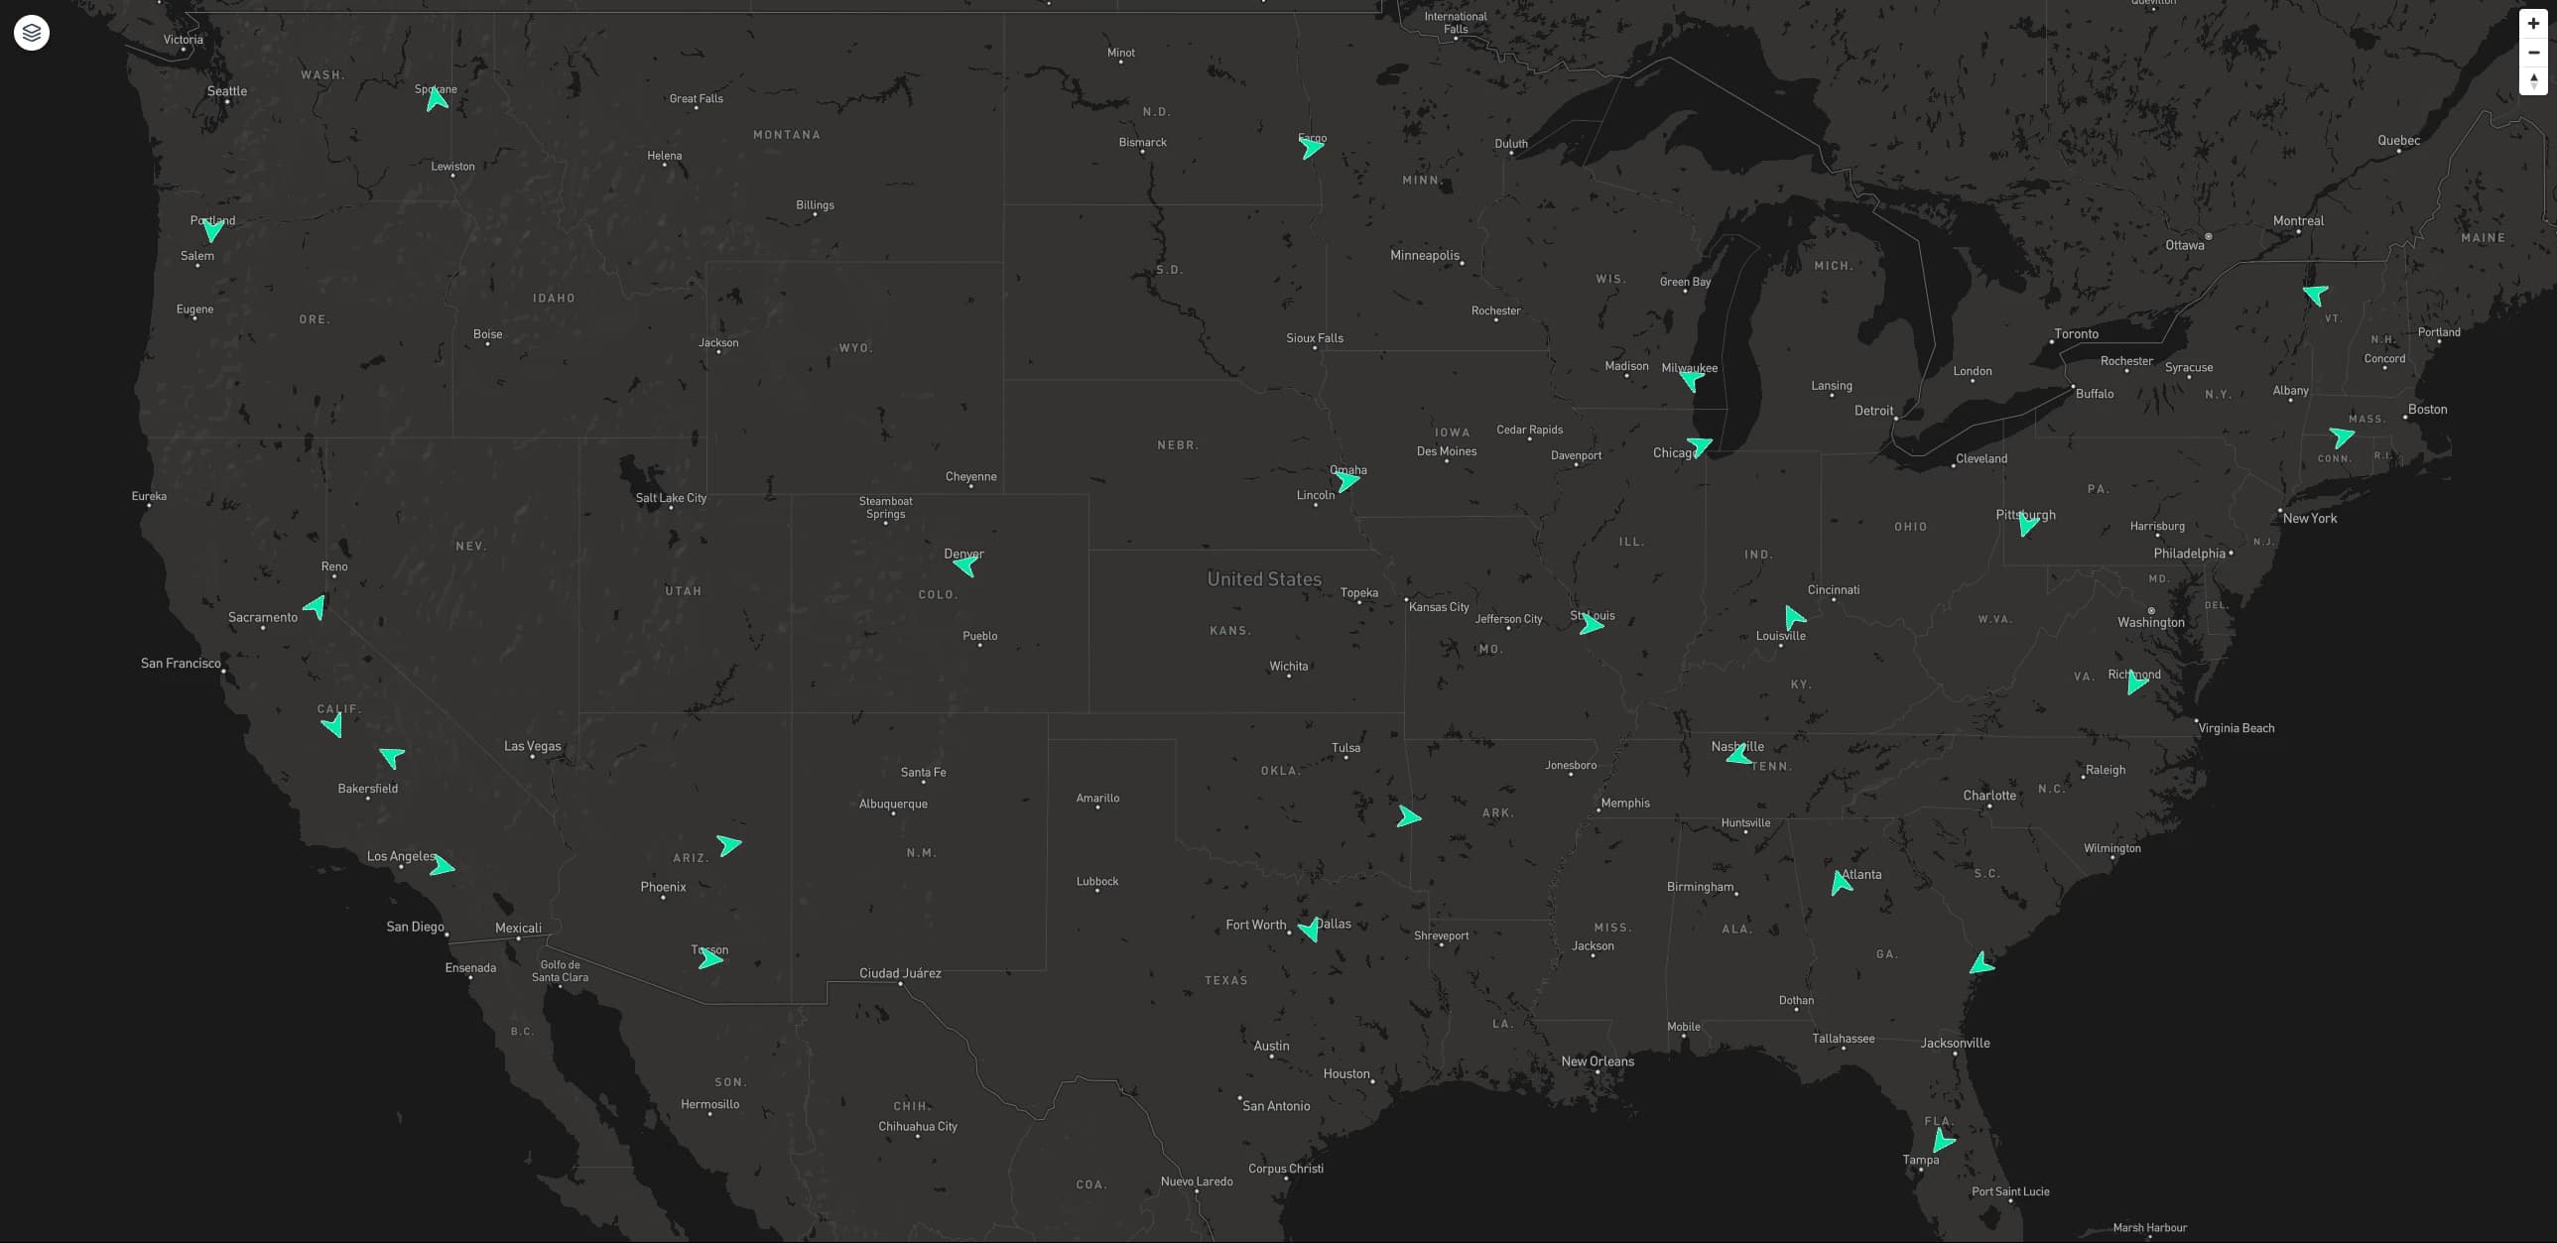The width and height of the screenshot is (2557, 1243).
Task: Click the plane icon near Dallas
Action: pyautogui.click(x=1311, y=929)
